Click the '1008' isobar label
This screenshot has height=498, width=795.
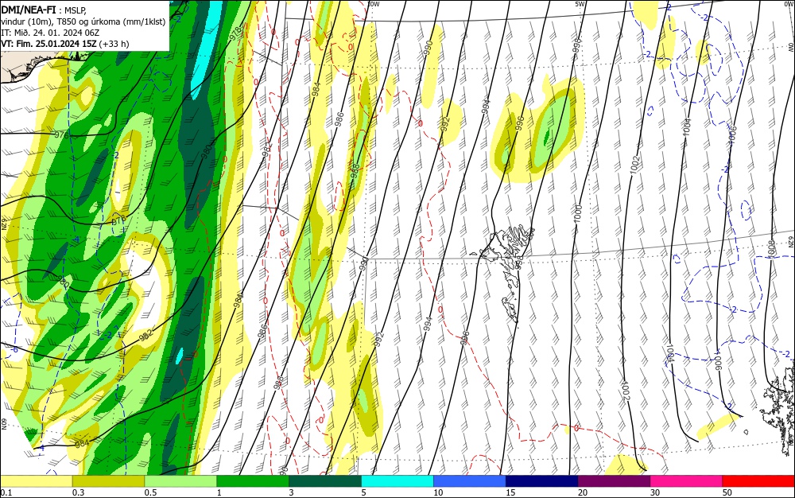click(x=771, y=249)
